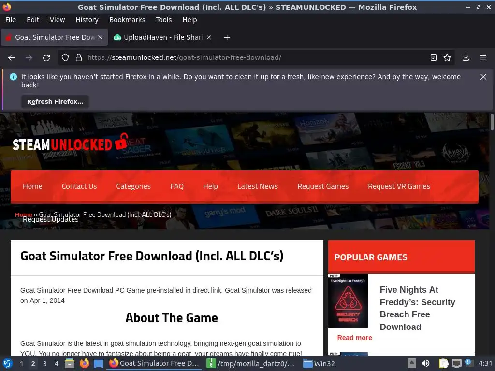The width and height of the screenshot is (495, 371).
Task: Click the info icon in notification bar
Action: [x=13, y=77]
